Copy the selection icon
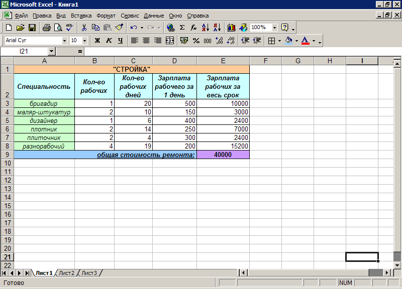 95,28
